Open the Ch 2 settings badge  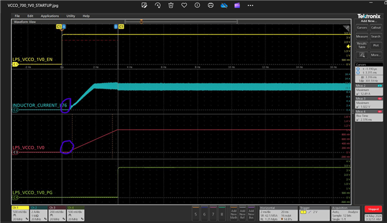(x=39, y=213)
